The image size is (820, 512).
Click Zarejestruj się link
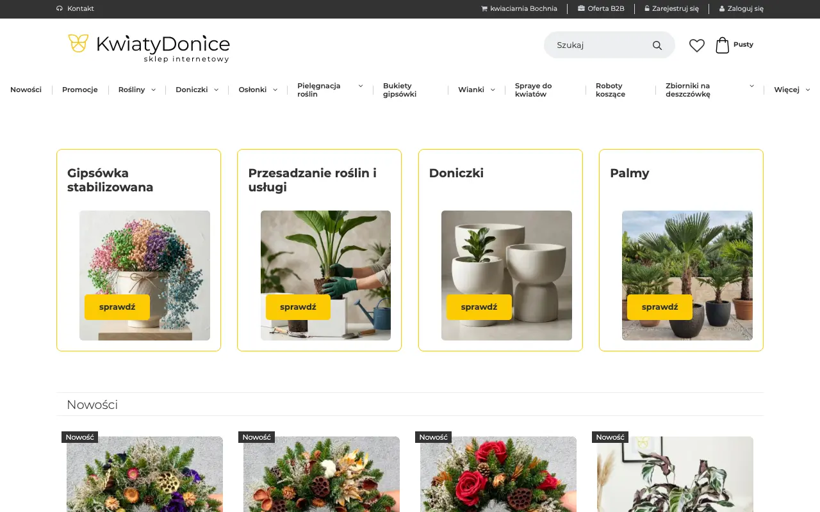click(675, 9)
